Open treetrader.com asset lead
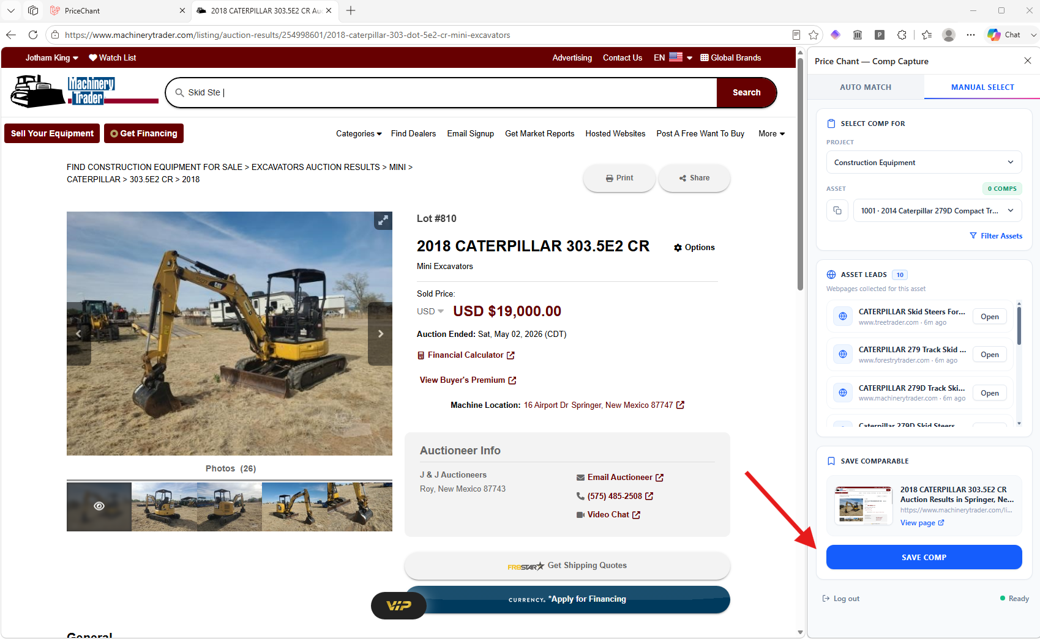 [x=989, y=317]
